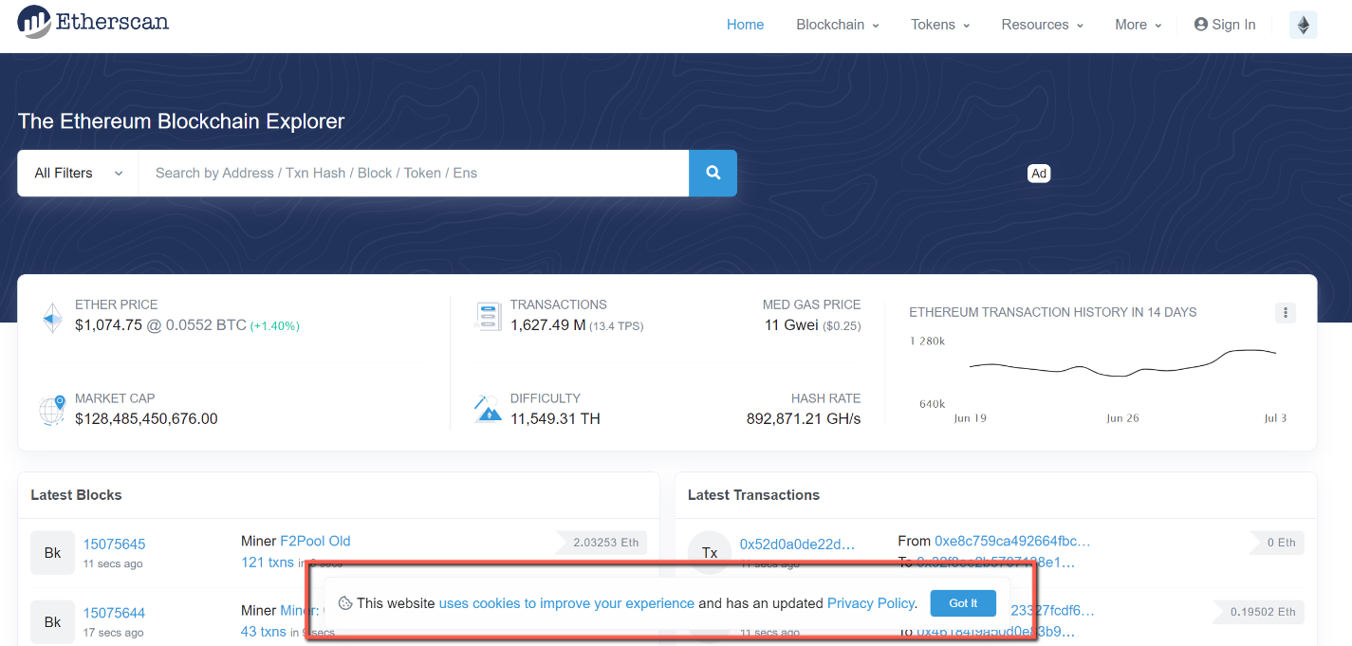Go to the Home tab
The width and height of the screenshot is (1352, 646).
745,26
